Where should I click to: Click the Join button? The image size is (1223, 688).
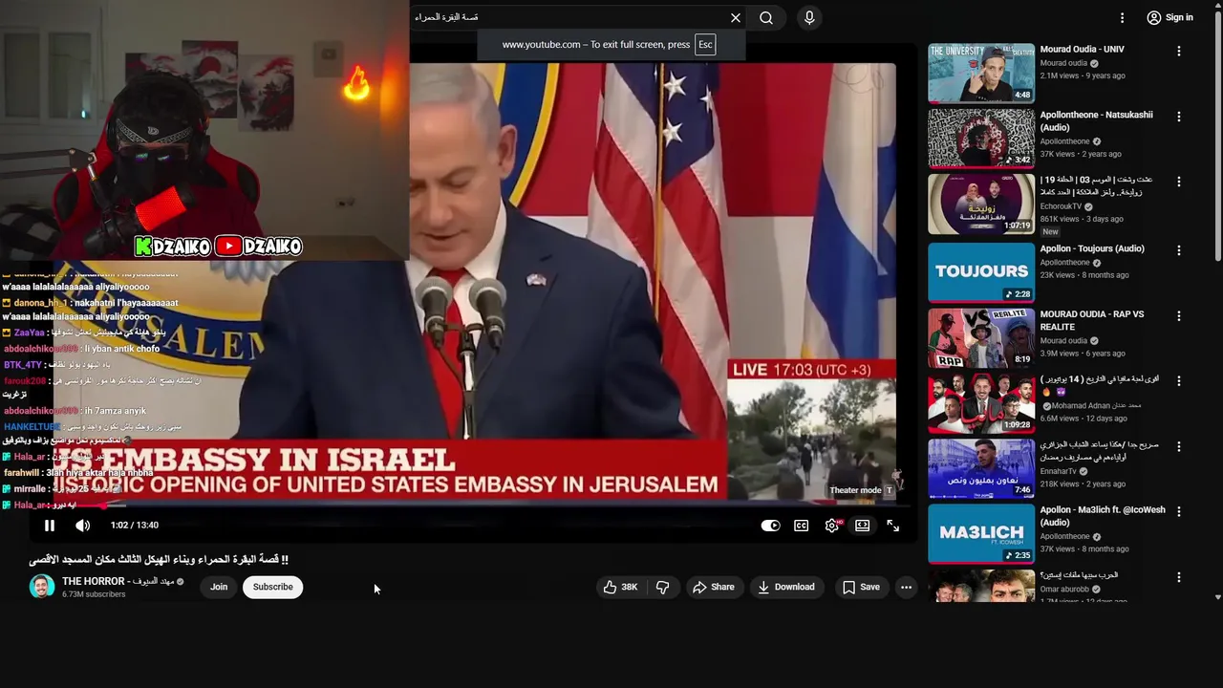pyautogui.click(x=219, y=587)
